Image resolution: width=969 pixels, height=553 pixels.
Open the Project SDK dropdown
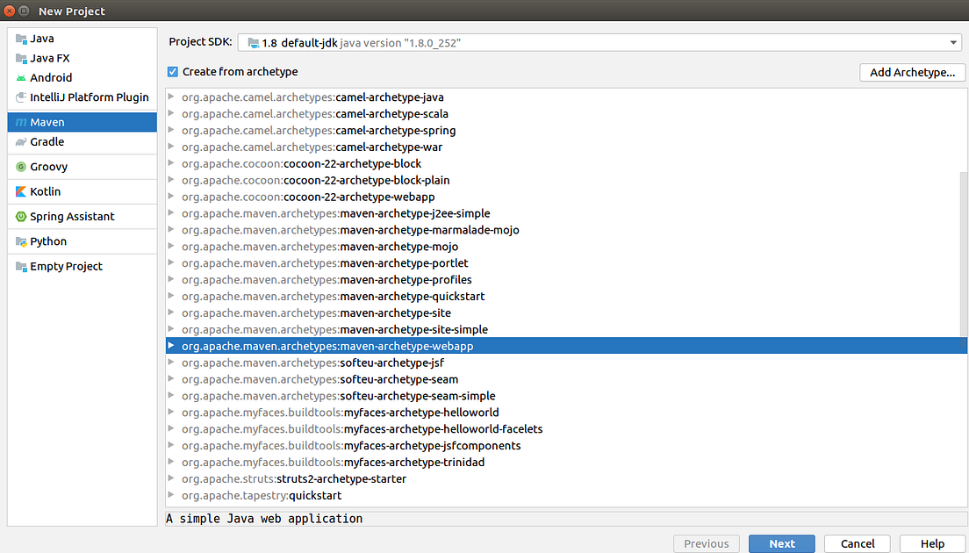[953, 41]
